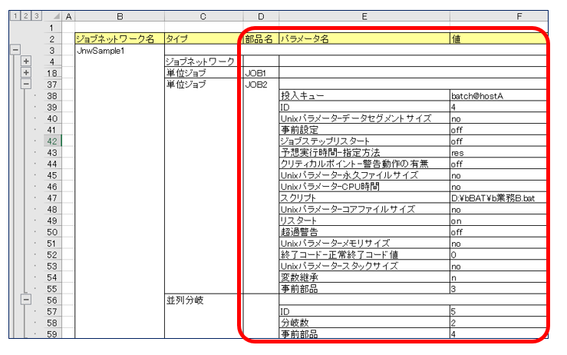Collapse the outline group at row 3
567x355 pixels.
click(x=14, y=49)
